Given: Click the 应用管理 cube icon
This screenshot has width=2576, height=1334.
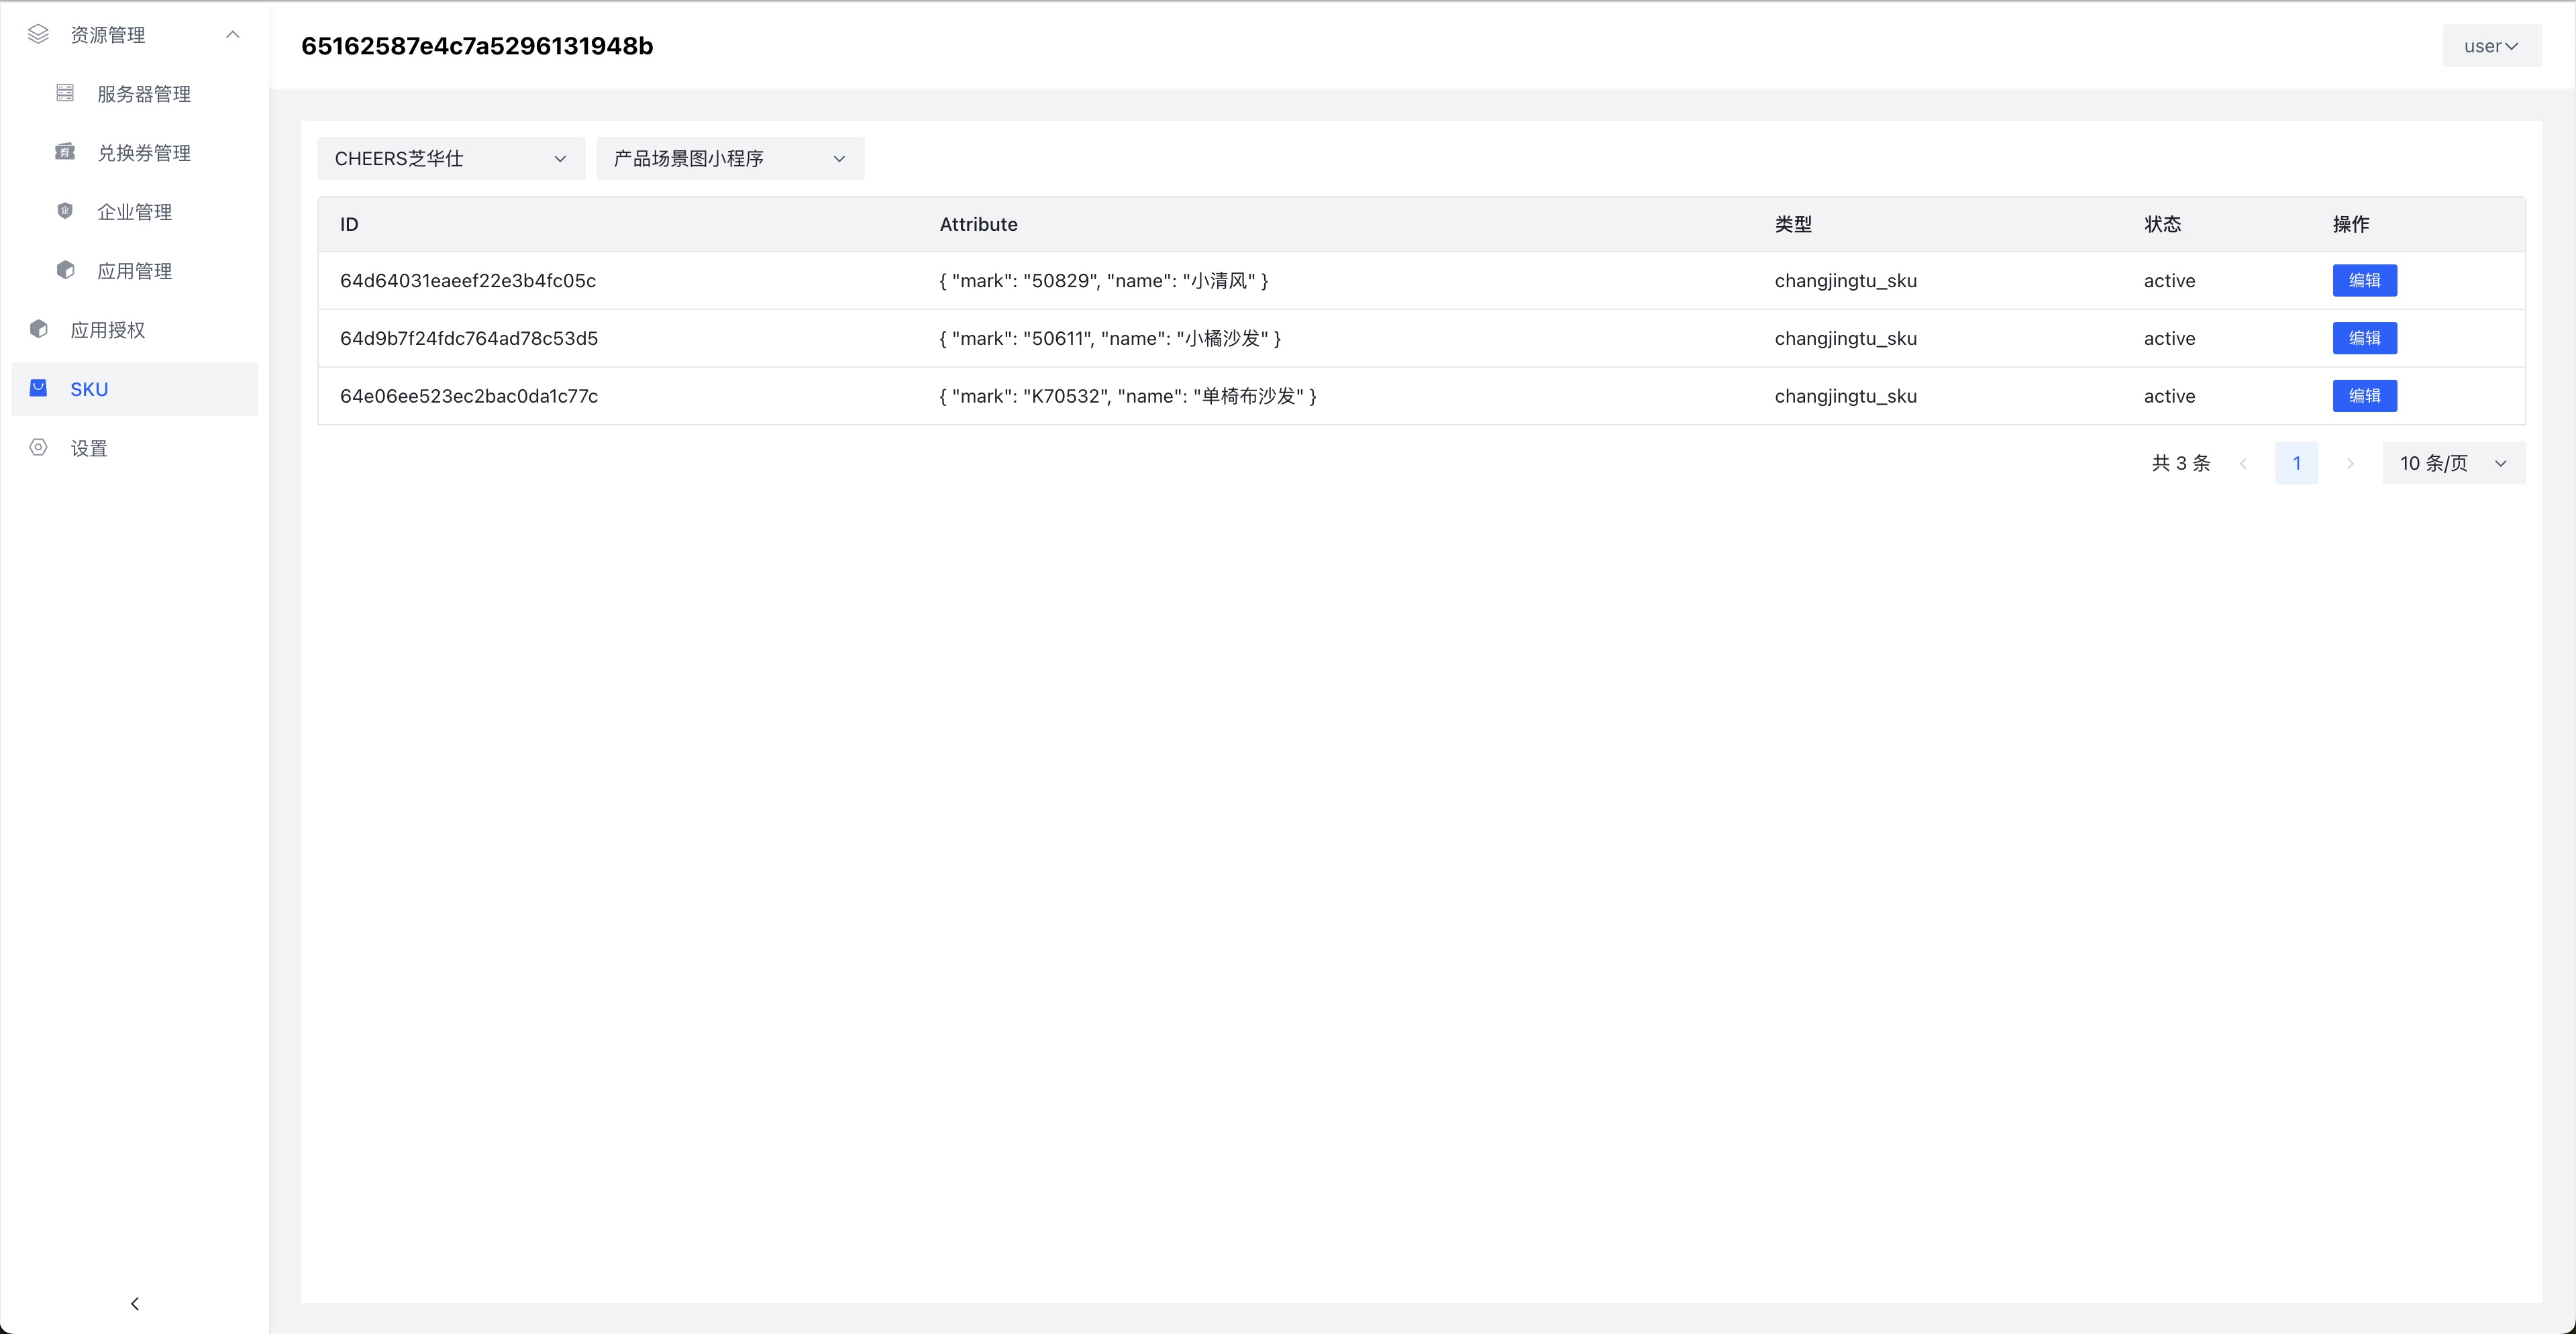Looking at the screenshot, I should tap(65, 270).
